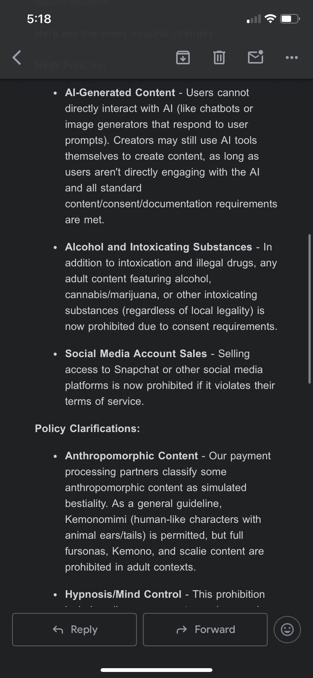This screenshot has width=313, height=678.
Task: Add an emoji reaction
Action: click(287, 630)
